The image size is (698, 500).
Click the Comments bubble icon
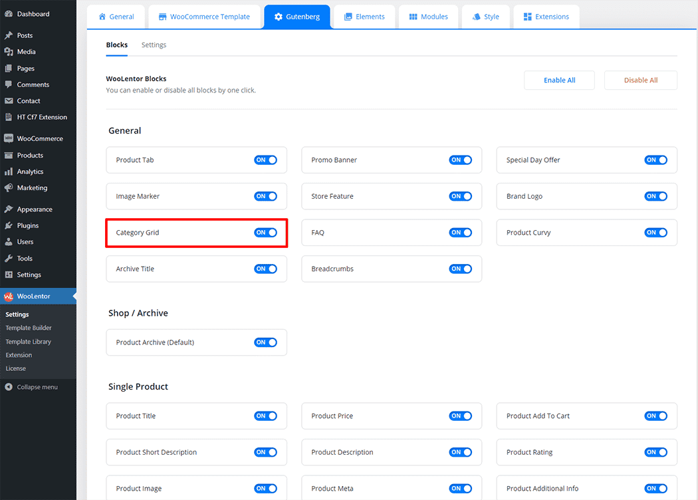pyautogui.click(x=9, y=84)
